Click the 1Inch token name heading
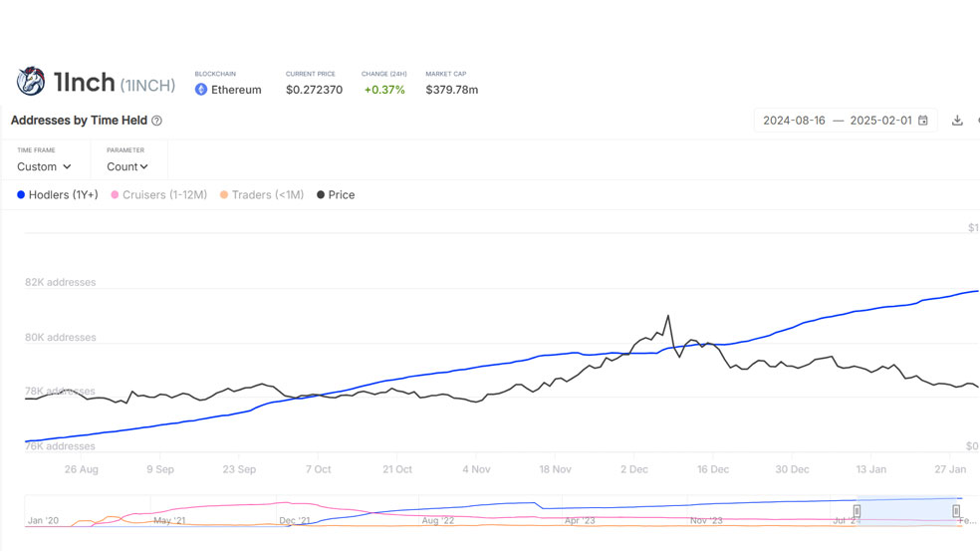The height and width of the screenshot is (552, 980). [85, 82]
